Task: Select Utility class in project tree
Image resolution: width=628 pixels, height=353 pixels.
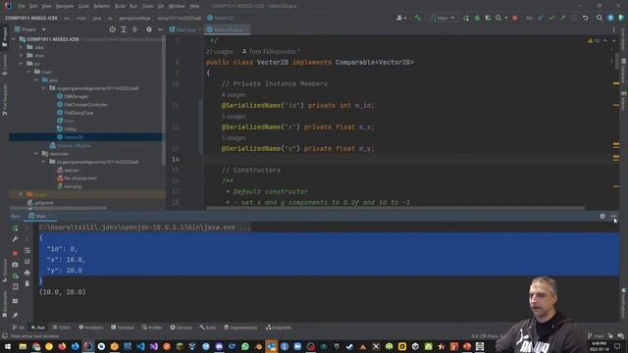Action: [70, 129]
